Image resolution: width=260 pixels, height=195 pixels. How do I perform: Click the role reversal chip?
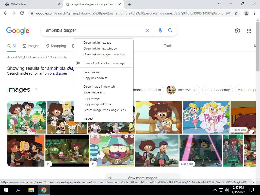183,90
